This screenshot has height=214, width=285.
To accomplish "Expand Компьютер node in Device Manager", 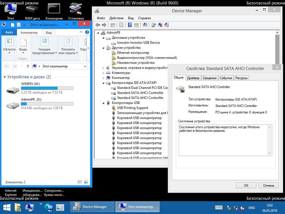I will click(x=103, y=78).
